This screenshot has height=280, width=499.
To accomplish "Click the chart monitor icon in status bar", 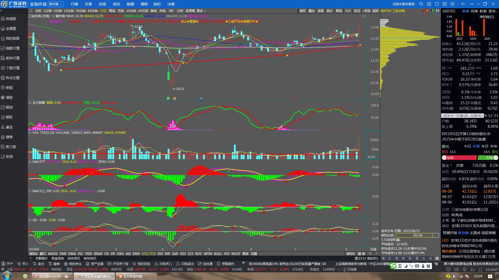I will [449, 269].
